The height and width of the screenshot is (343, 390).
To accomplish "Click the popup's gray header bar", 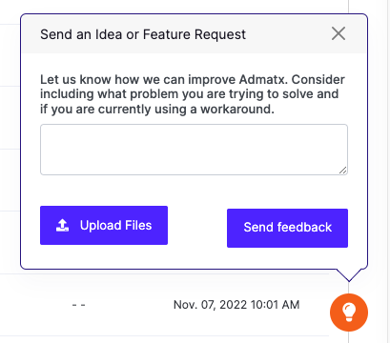I will (194, 33).
